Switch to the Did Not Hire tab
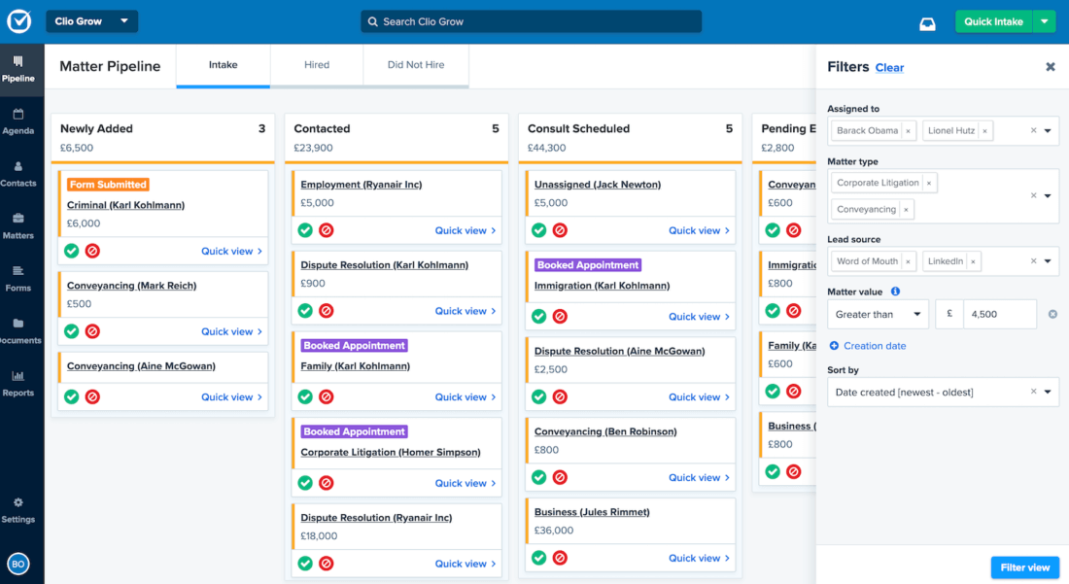The image size is (1069, 584). [415, 65]
